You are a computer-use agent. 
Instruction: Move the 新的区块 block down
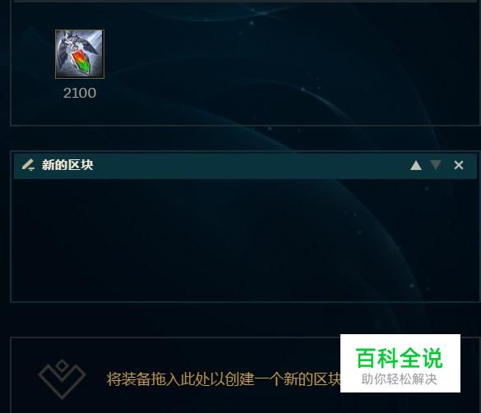[436, 165]
